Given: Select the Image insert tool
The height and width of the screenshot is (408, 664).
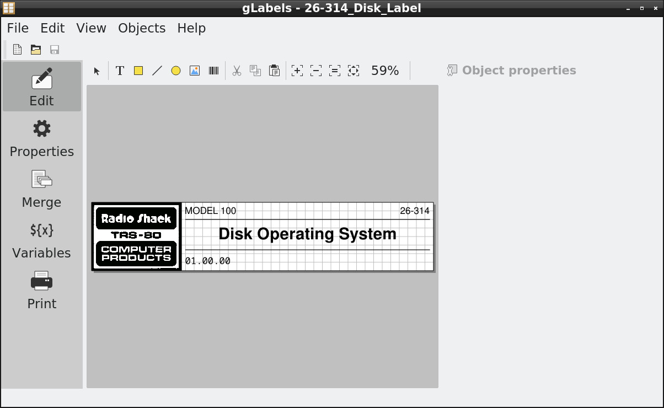Looking at the screenshot, I should 195,71.
